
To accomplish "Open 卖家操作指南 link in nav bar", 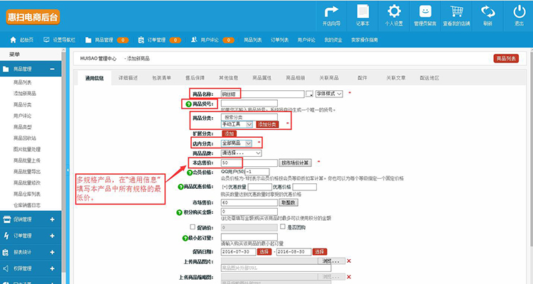I will pyautogui.click(x=365, y=40).
